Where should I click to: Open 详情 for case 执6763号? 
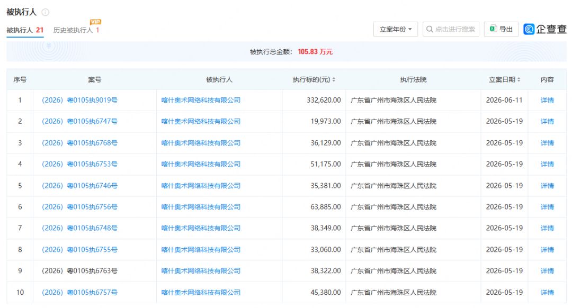pyautogui.click(x=547, y=271)
